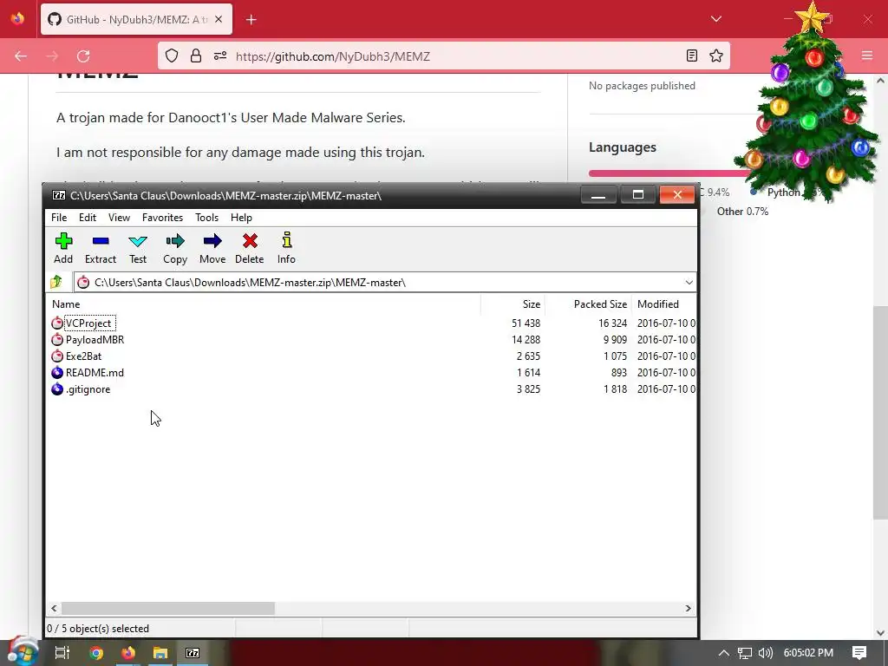Sort by Modified column header
888x666 pixels.
tap(663, 304)
